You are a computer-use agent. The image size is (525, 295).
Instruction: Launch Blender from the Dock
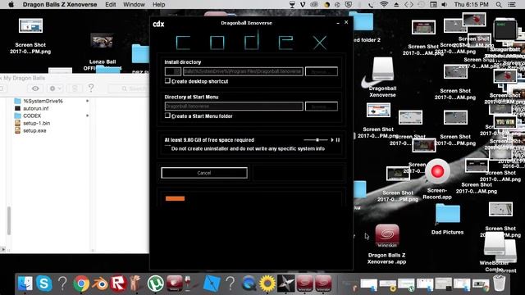(x=100, y=284)
